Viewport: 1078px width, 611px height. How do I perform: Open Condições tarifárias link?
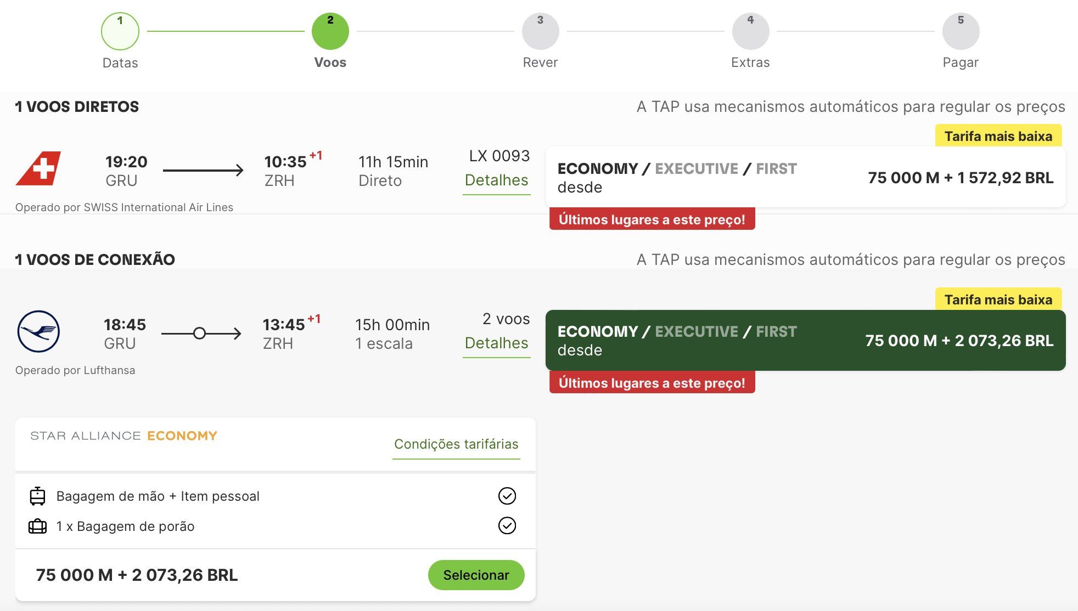(x=456, y=444)
